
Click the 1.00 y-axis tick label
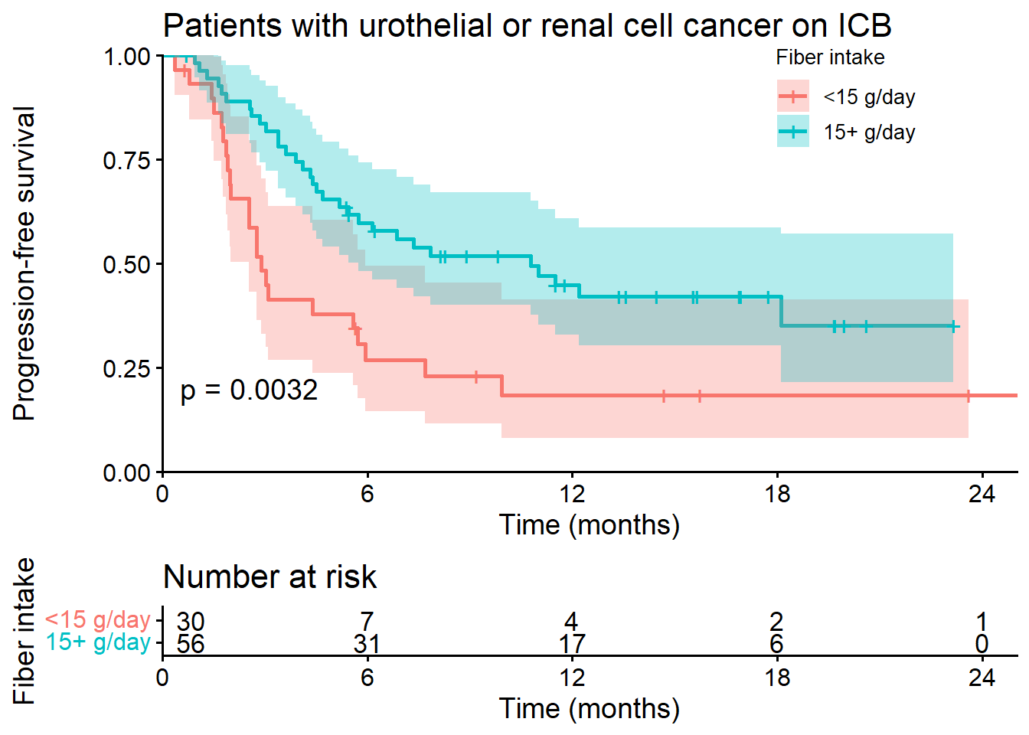pyautogui.click(x=127, y=57)
